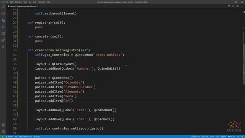Viewport: 245px width, 138px height.
Task: Click on 'paises = QComboBox()' line
Action: click(54, 78)
